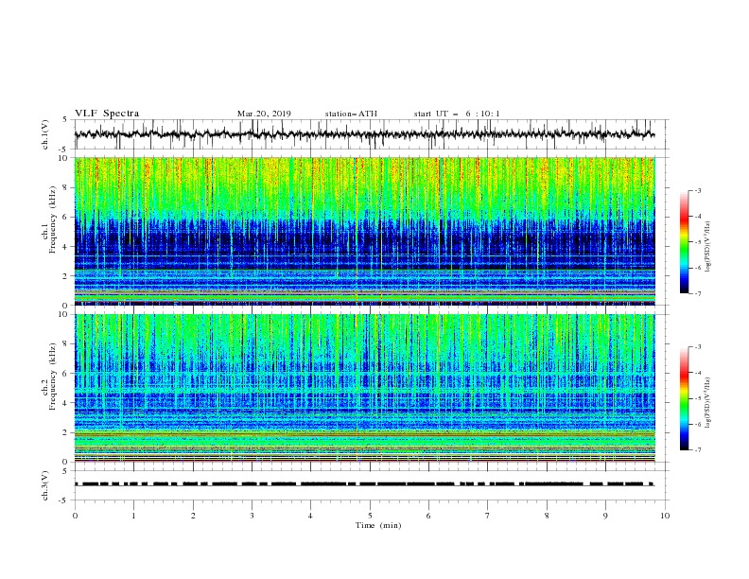This screenshot has height=579, width=749.
Task: Click the "10" time axis end tick
Action: (665, 516)
